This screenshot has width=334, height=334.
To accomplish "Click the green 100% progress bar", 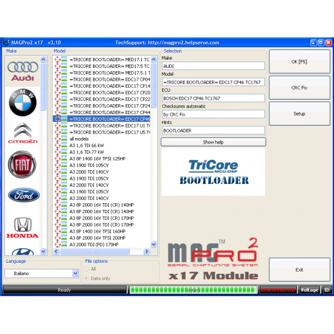I will (x=193, y=290).
